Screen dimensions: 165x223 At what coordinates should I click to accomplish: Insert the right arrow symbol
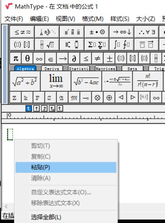point(62,58)
